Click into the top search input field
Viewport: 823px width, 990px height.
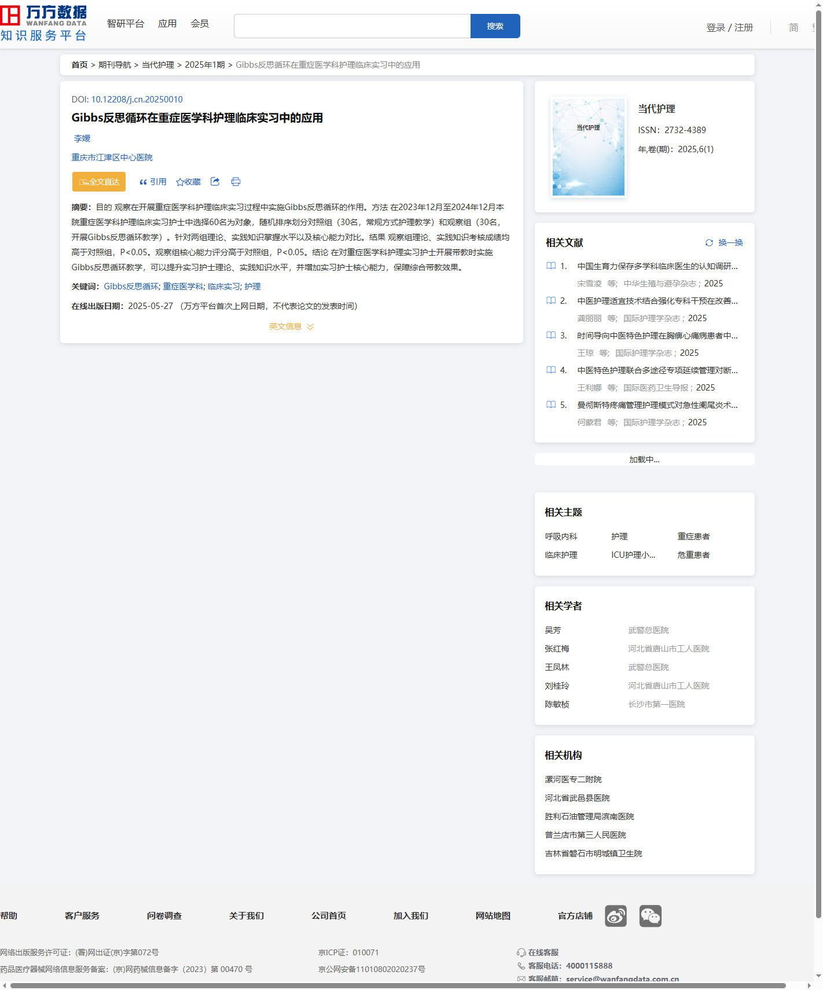click(x=352, y=26)
